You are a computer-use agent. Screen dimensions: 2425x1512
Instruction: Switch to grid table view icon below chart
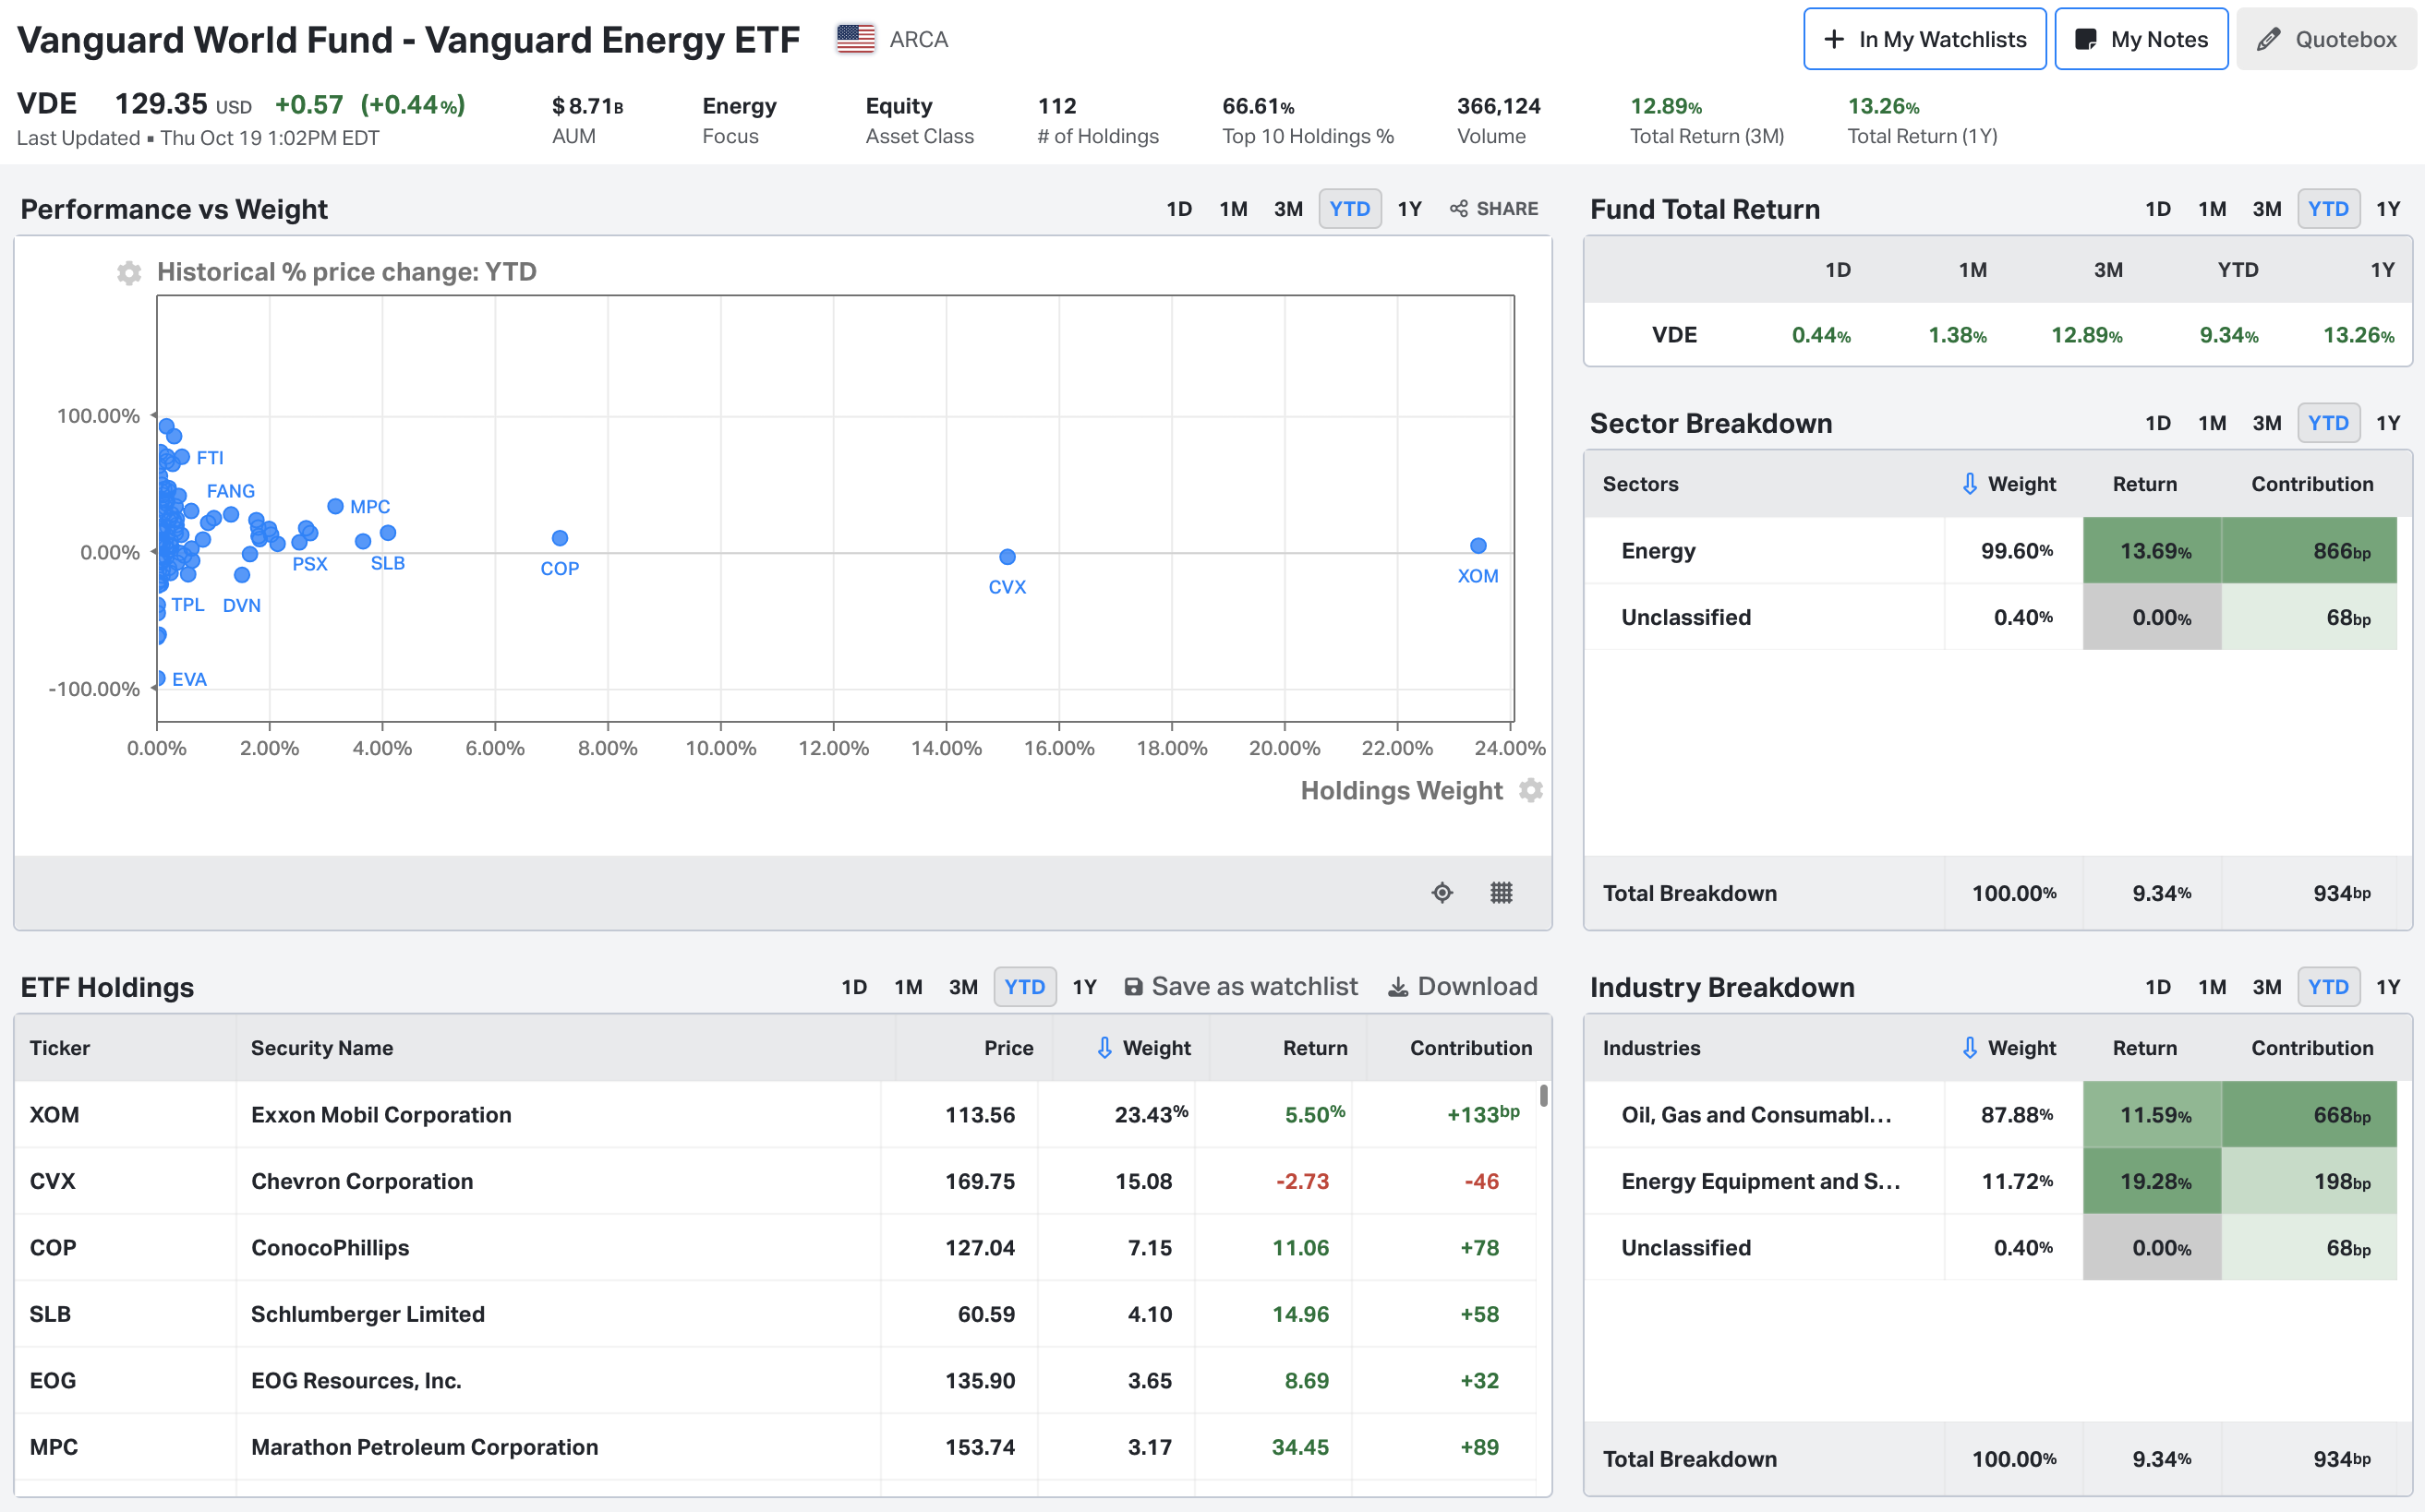coord(1501,892)
